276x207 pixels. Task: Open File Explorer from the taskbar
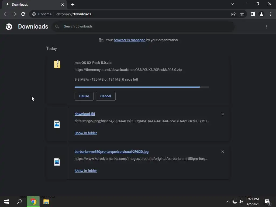pyautogui.click(x=46, y=202)
